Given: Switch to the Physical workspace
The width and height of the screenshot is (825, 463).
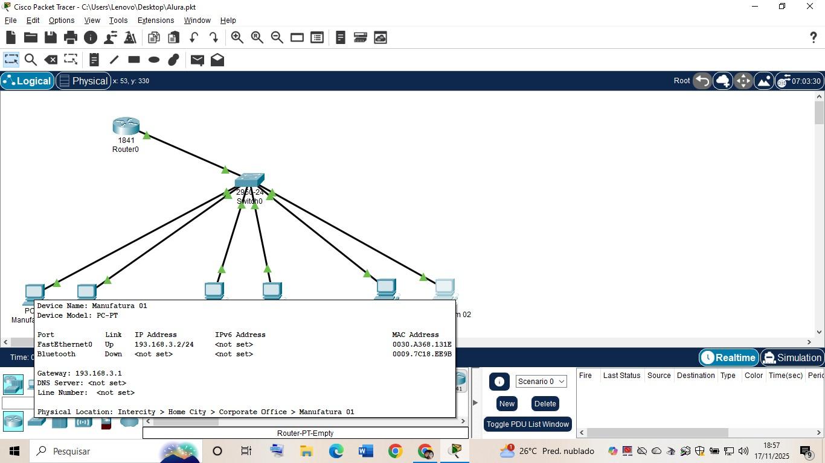Looking at the screenshot, I should [x=83, y=81].
